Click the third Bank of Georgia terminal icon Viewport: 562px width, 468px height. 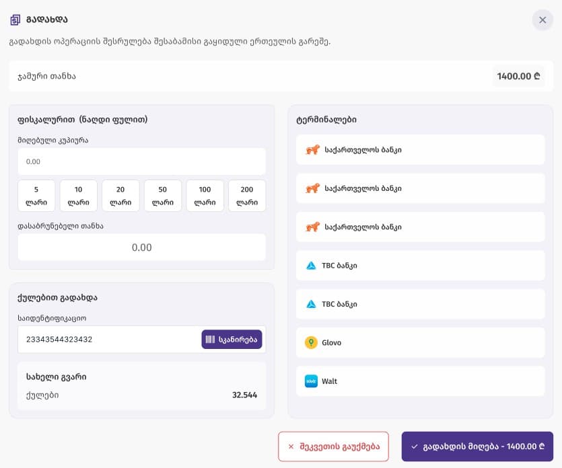310,227
